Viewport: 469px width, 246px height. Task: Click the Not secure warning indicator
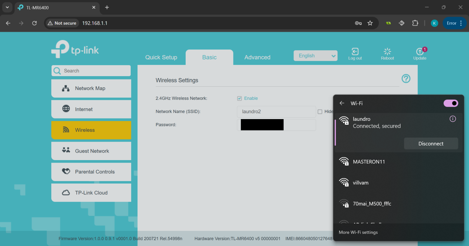[x=62, y=23]
